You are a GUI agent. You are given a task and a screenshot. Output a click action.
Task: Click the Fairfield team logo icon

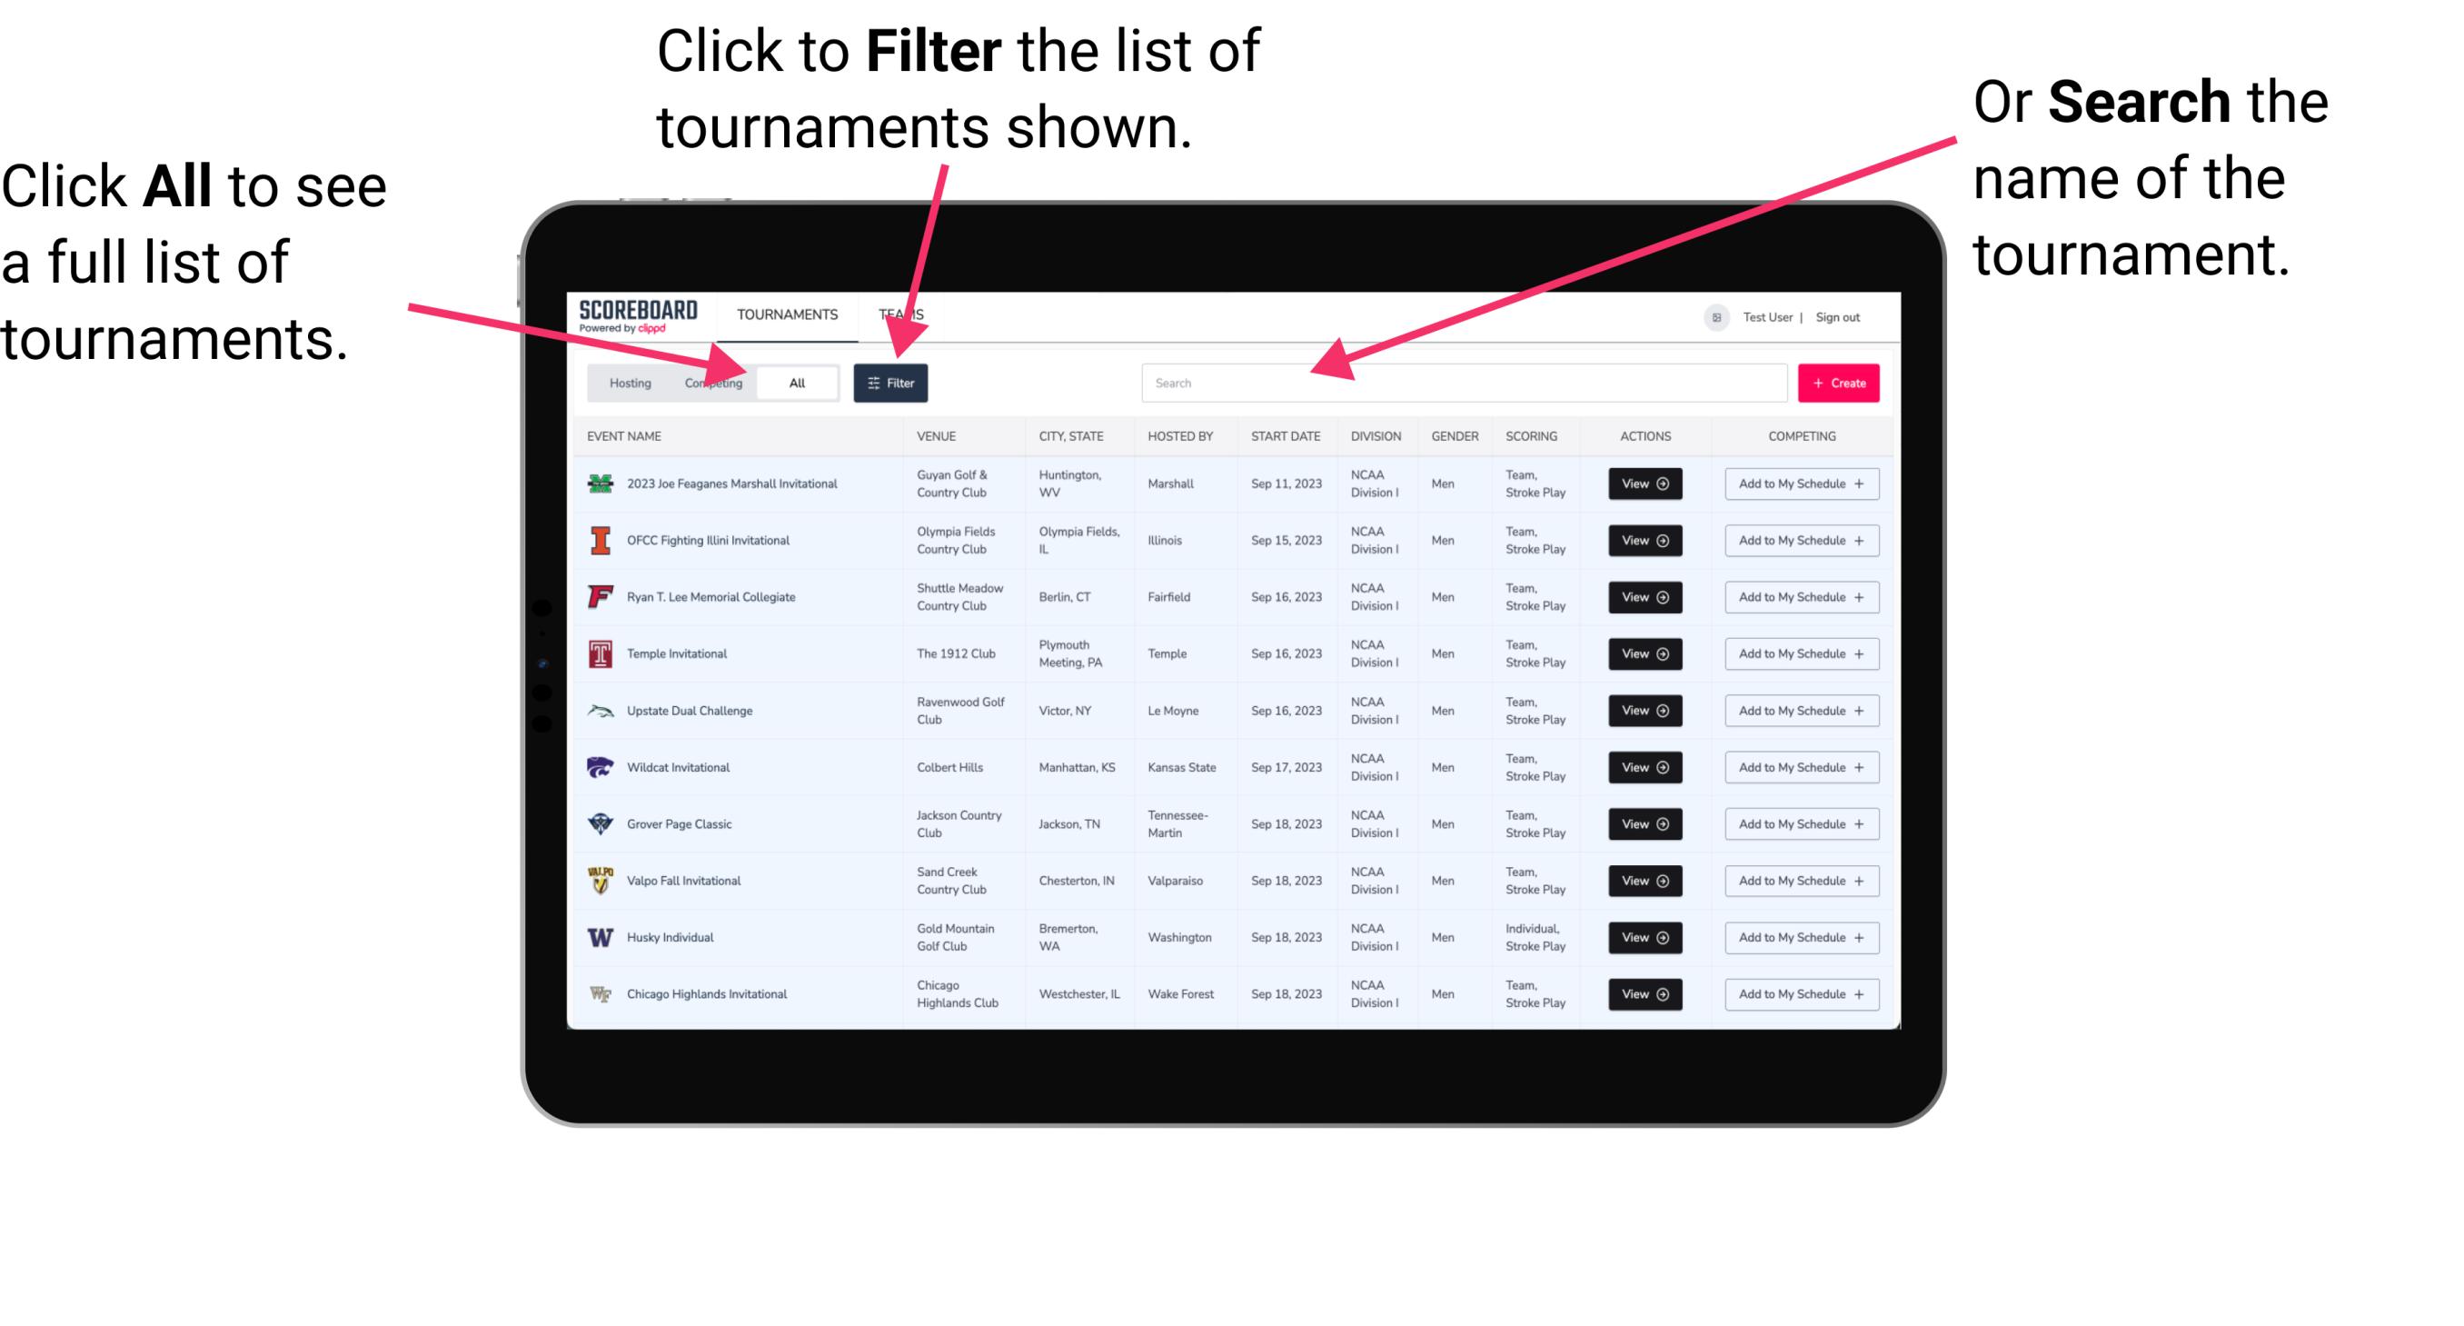click(599, 596)
